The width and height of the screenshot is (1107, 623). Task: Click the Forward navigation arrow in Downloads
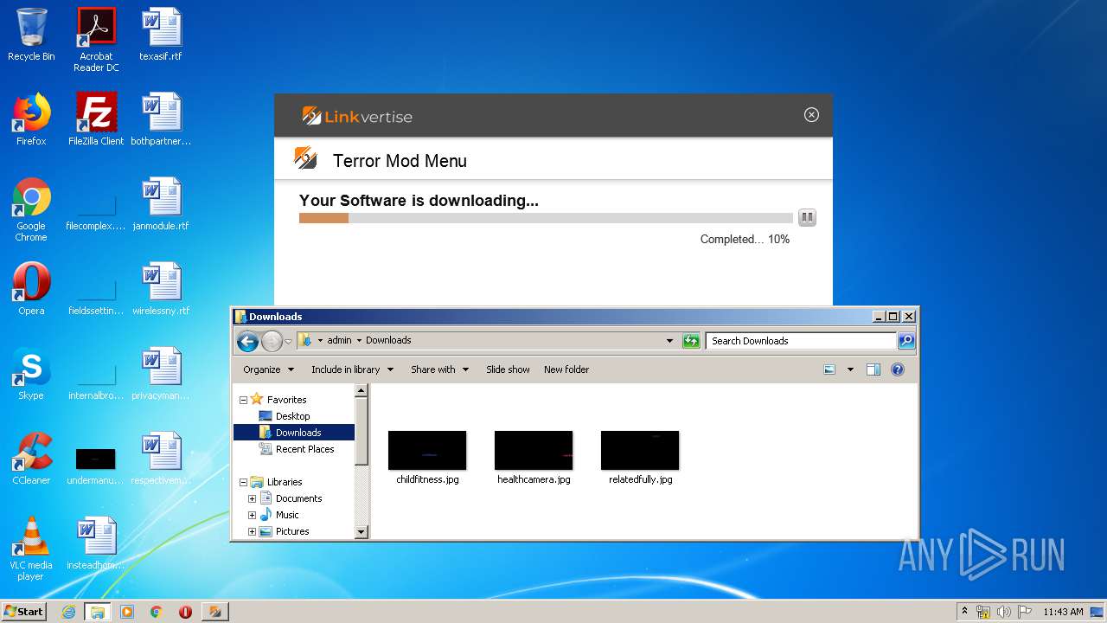(272, 341)
